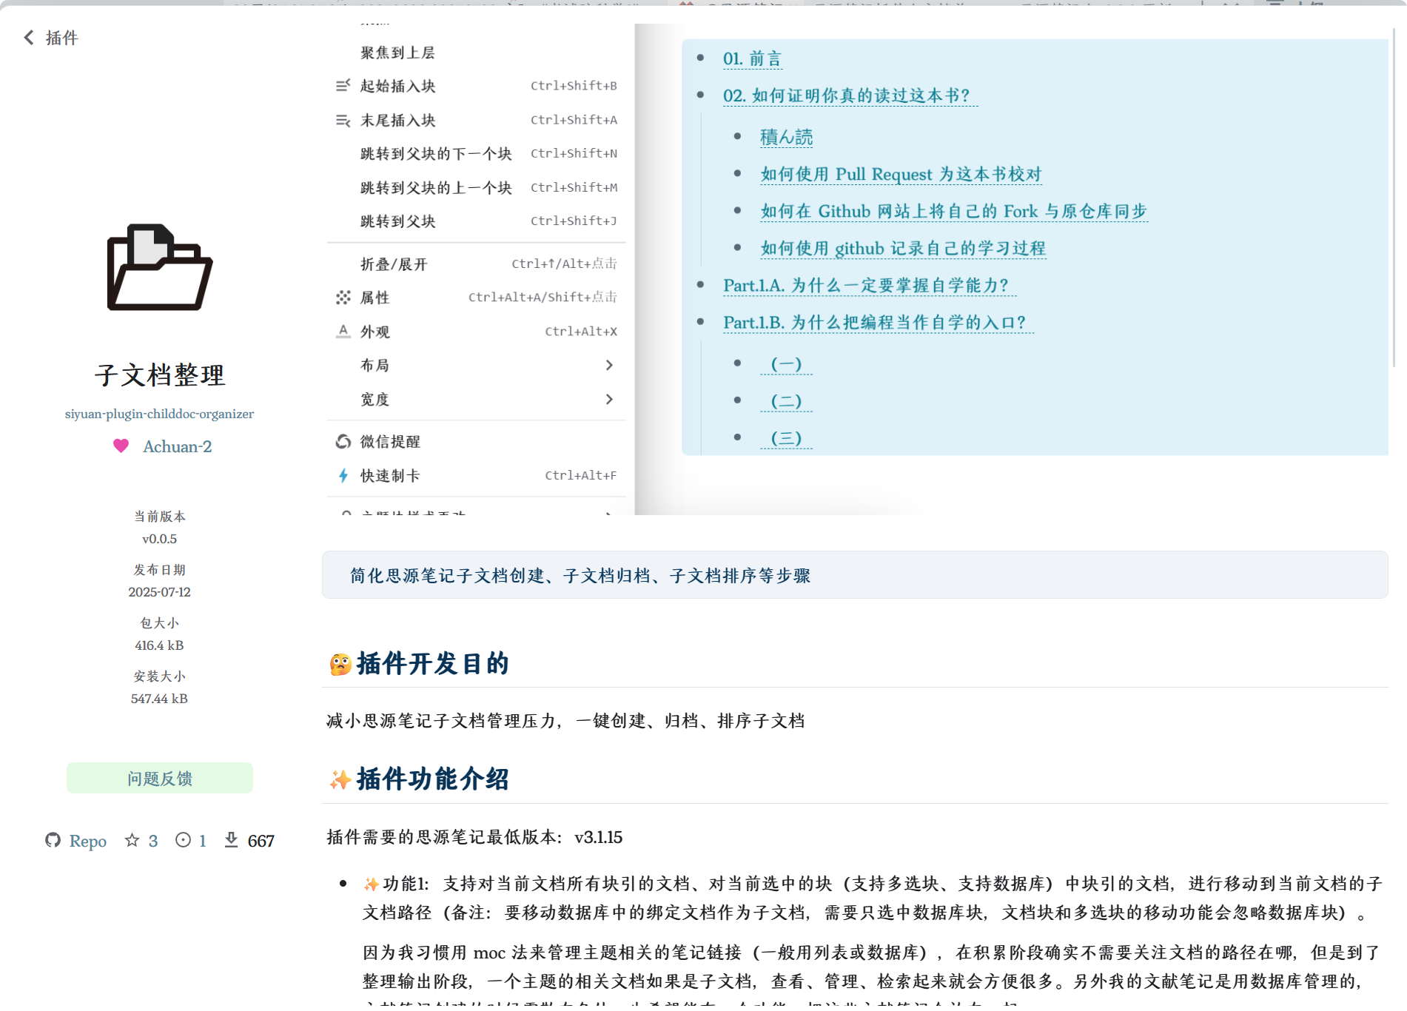Viewport: 1407px width, 1011px height.
Task: Click the 微信提醒 circular icon in the menu
Action: tap(342, 441)
